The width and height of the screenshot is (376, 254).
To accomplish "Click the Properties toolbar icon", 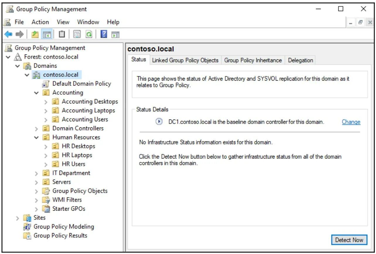I will click(77, 34).
